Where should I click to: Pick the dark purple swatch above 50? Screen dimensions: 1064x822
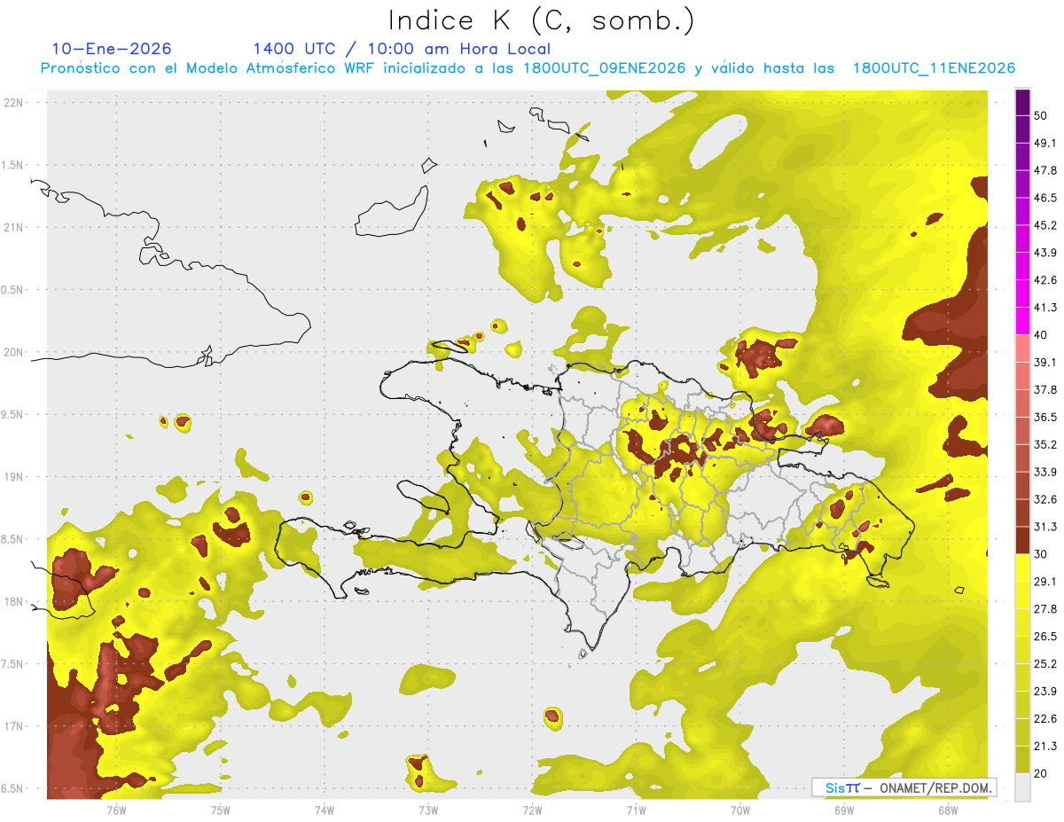pos(1022,103)
